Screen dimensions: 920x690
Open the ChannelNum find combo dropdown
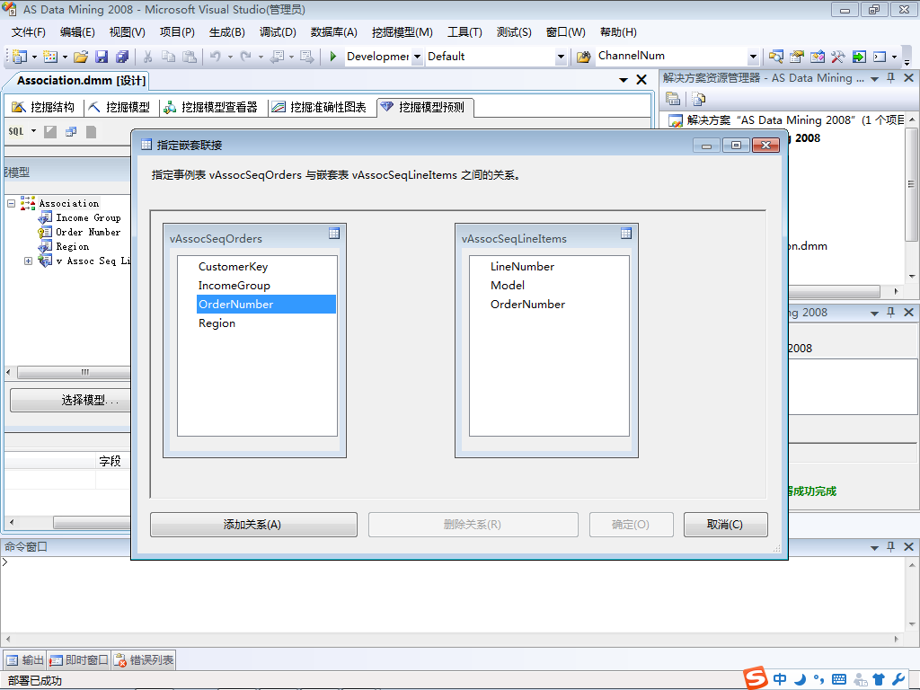pos(754,57)
